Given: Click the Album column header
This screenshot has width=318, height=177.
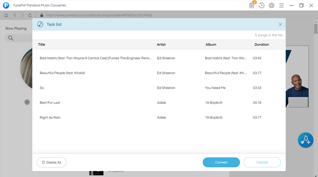Looking at the screenshot, I should (211, 44).
